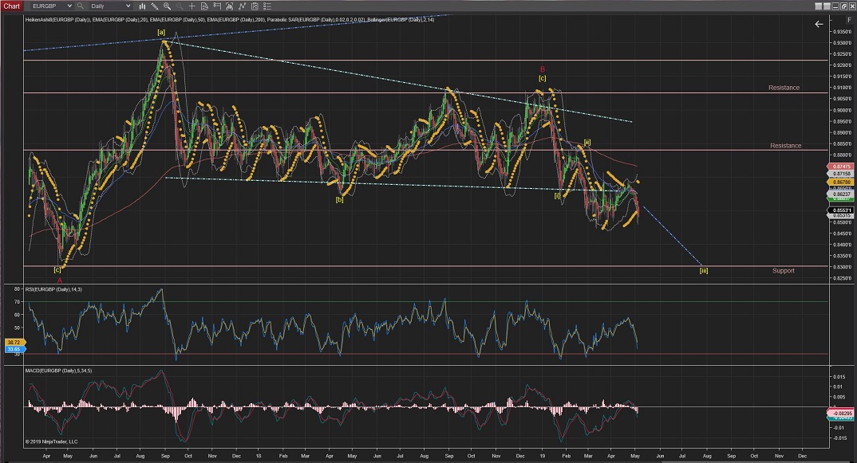
Task: Open the bar type (candlestick) selector icon
Action: click(142, 6)
